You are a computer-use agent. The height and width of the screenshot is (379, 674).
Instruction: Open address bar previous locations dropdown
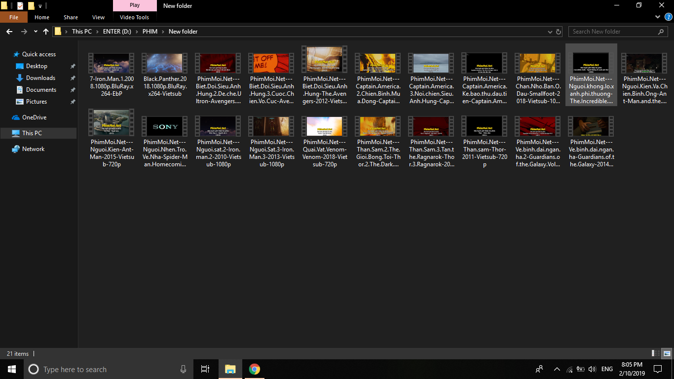pos(550,32)
